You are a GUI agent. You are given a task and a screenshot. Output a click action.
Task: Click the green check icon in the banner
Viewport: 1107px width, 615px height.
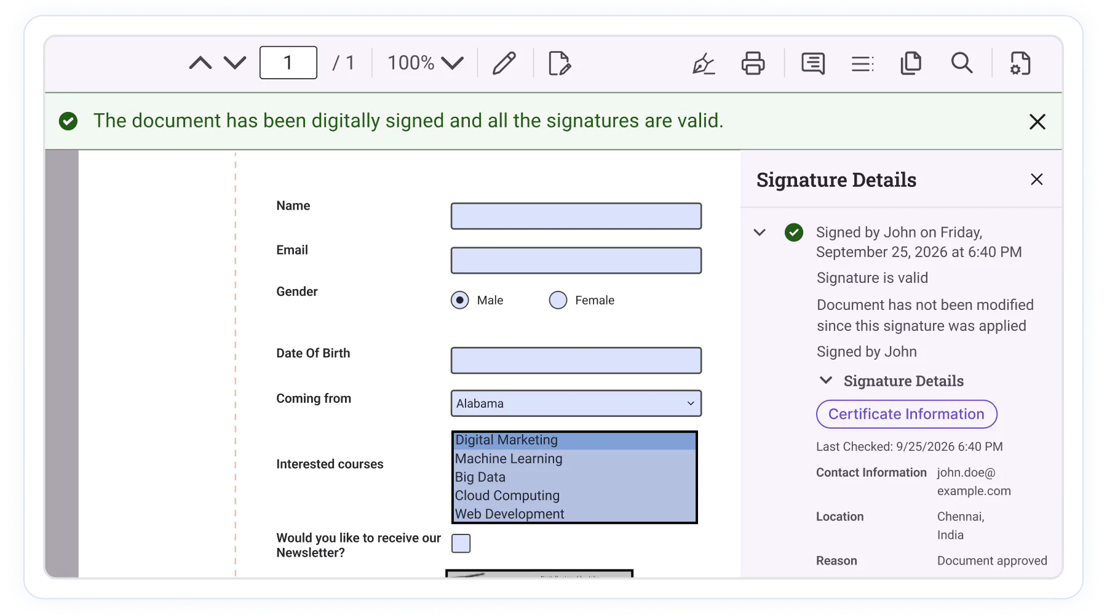tap(68, 121)
